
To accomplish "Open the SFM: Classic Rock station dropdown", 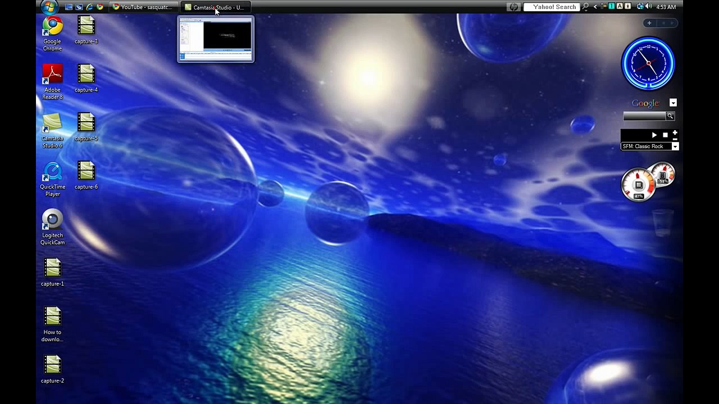I will (x=675, y=146).
